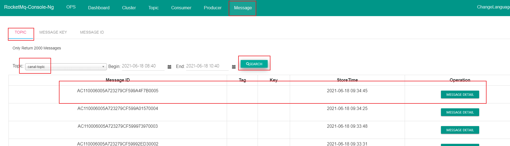Click the Search button
This screenshot has width=510, height=146.
click(254, 64)
